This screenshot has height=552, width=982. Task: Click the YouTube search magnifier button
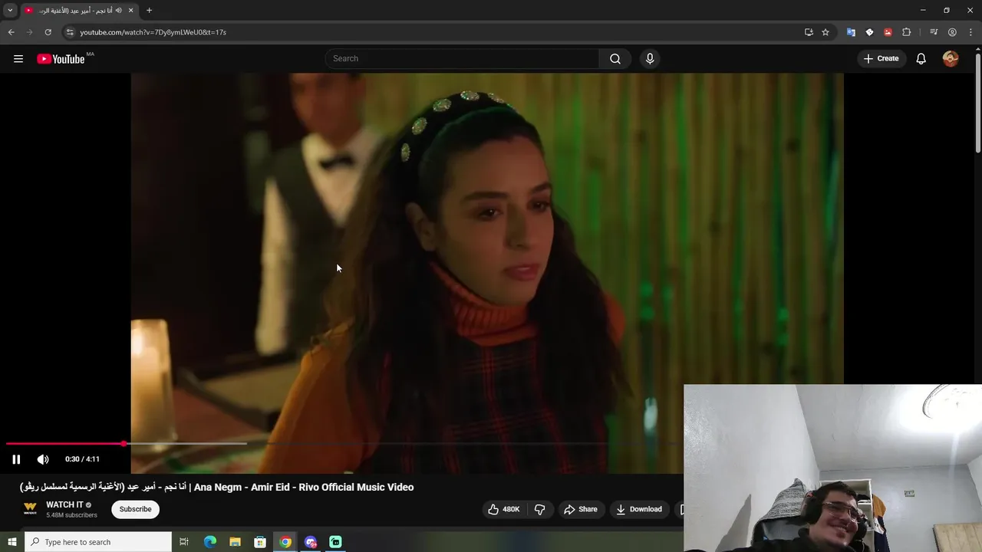(x=615, y=58)
